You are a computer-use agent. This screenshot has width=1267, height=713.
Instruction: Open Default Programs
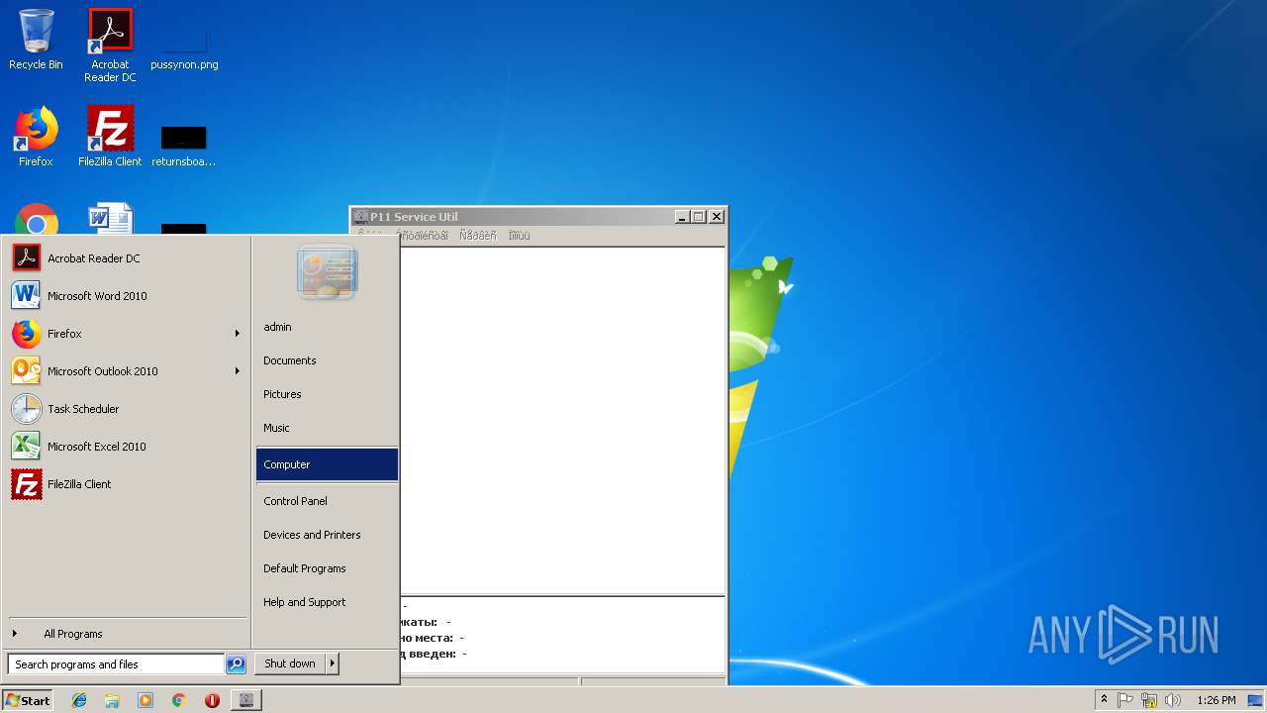327,568
